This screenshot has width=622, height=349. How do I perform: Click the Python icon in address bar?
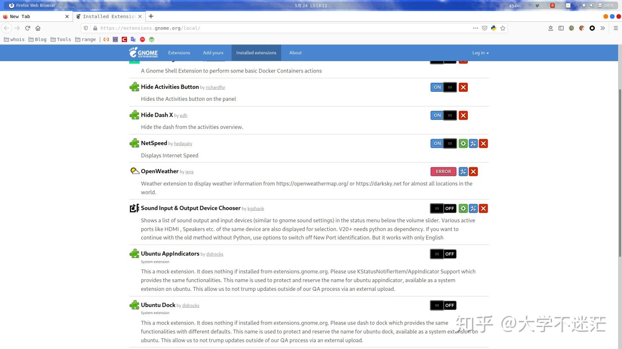(x=494, y=28)
